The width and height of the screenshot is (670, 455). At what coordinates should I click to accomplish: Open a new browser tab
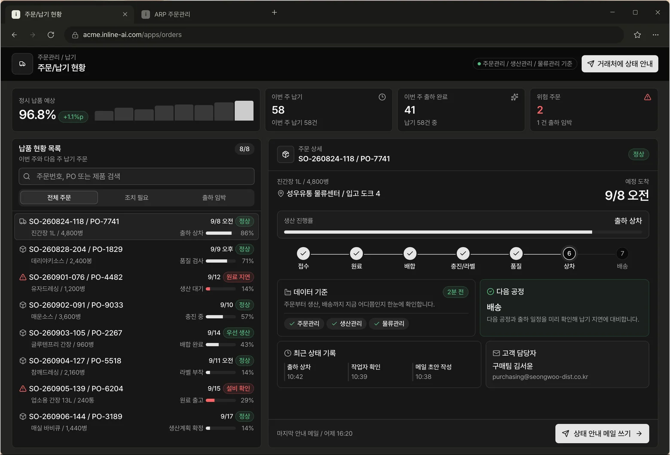coord(274,12)
